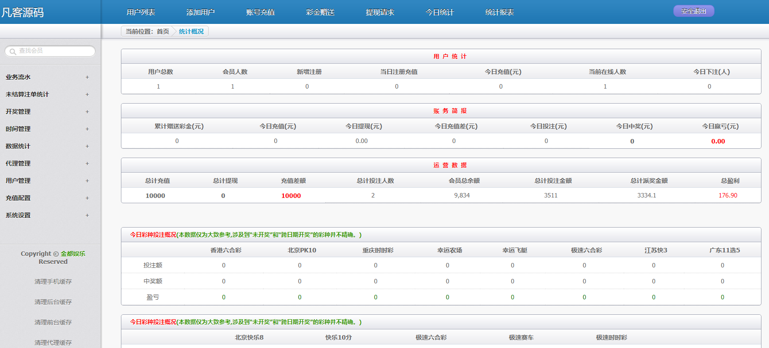
Task: Click plus icon beside 充值配置
Action: (x=87, y=198)
